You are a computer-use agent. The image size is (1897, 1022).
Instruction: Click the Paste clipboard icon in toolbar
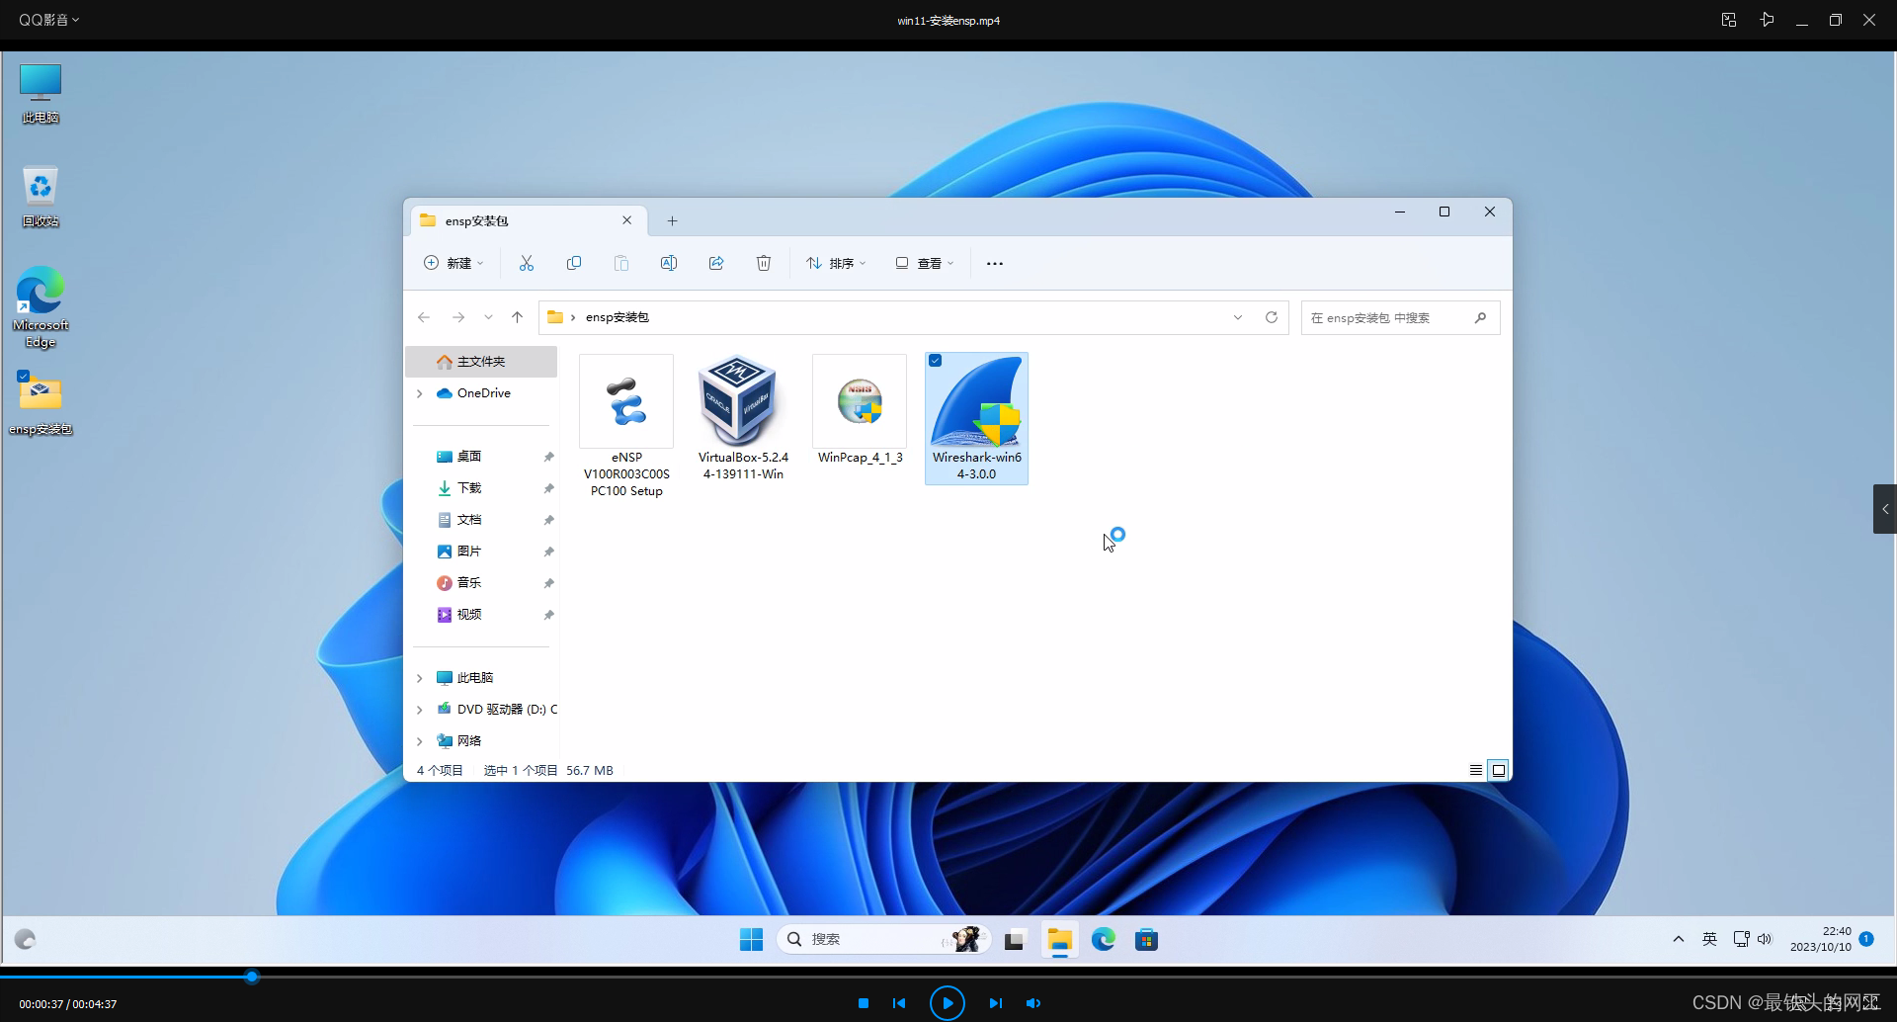[621, 263]
